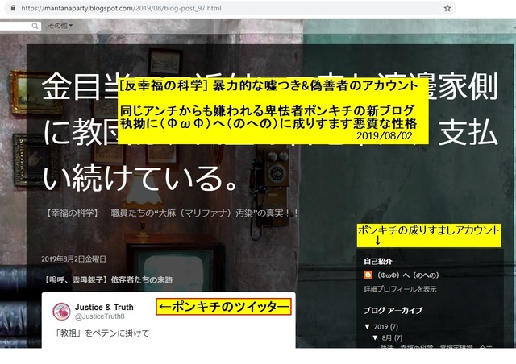Collapse the 8月 archive triangle
The height and width of the screenshot is (364, 516).
coord(375,337)
